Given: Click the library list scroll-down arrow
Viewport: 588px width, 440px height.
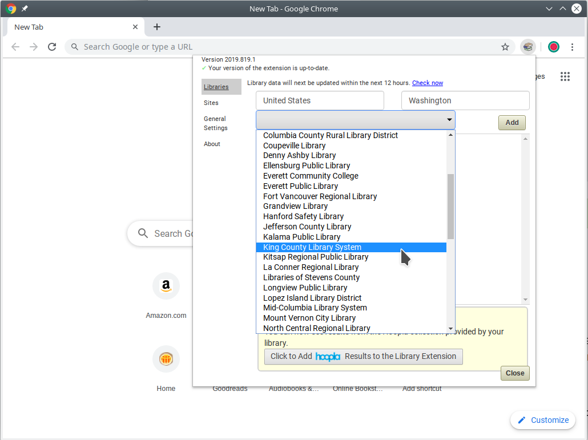Looking at the screenshot, I should (x=451, y=329).
